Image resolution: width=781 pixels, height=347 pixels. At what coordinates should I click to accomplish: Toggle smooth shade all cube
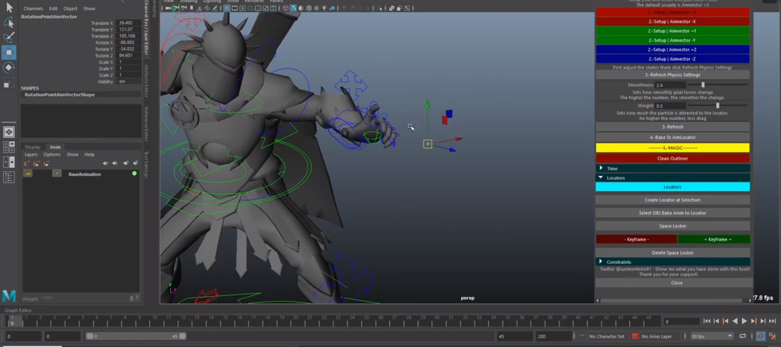pos(293,8)
